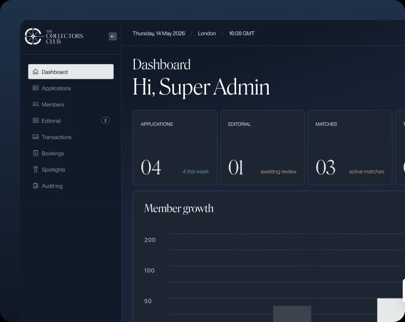Click the 'London' location text
Screen dimensions: 405x322
tap(207, 33)
